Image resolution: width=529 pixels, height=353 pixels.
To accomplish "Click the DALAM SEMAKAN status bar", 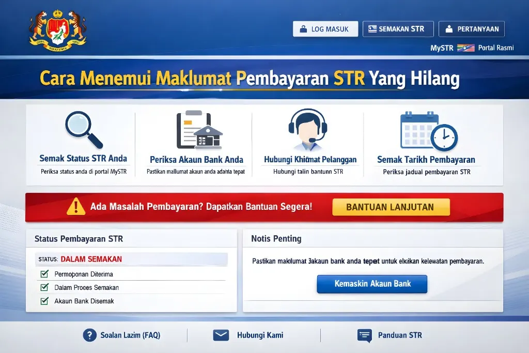I will 132,260.
